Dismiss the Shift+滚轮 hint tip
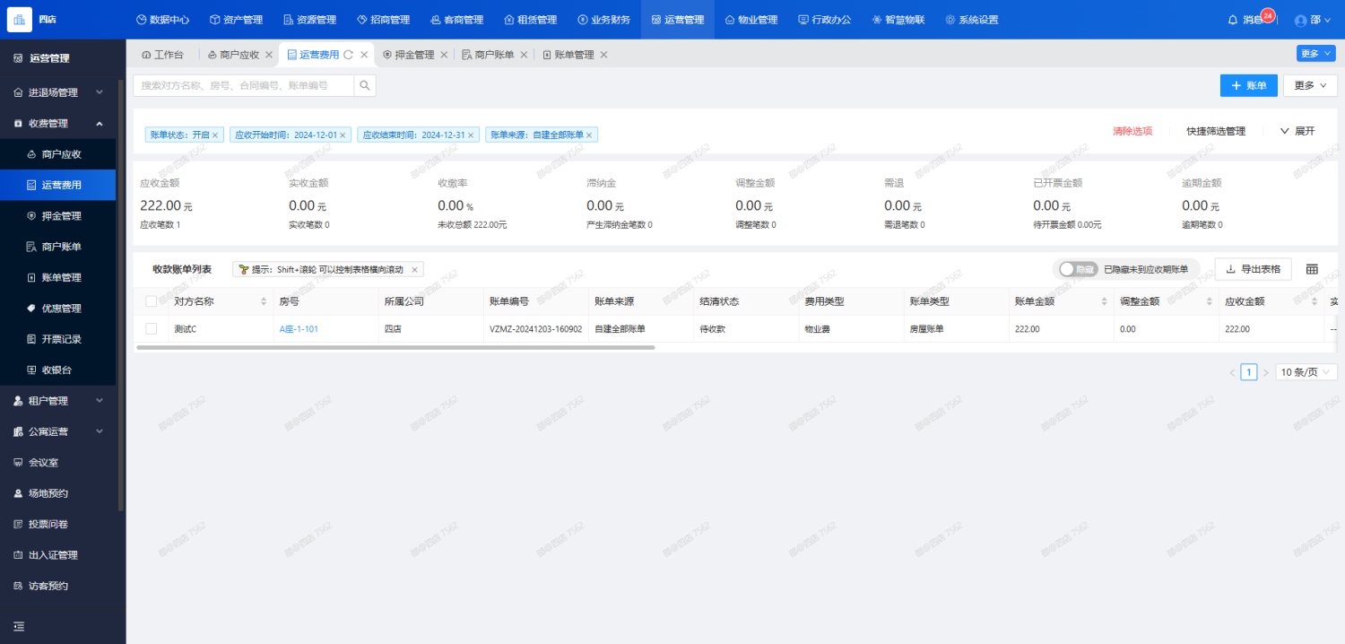Screen dimensions: 1345x644 pyautogui.click(x=414, y=269)
